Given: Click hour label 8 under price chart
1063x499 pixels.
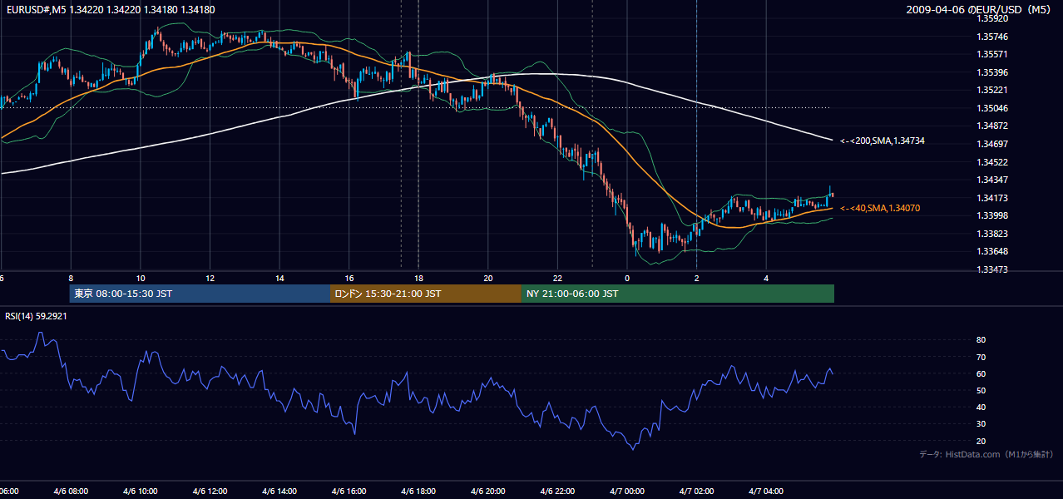Looking at the screenshot, I should click(x=71, y=278).
